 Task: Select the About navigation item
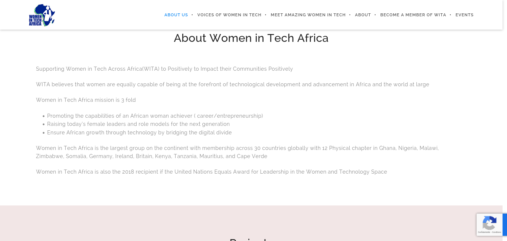(363, 15)
